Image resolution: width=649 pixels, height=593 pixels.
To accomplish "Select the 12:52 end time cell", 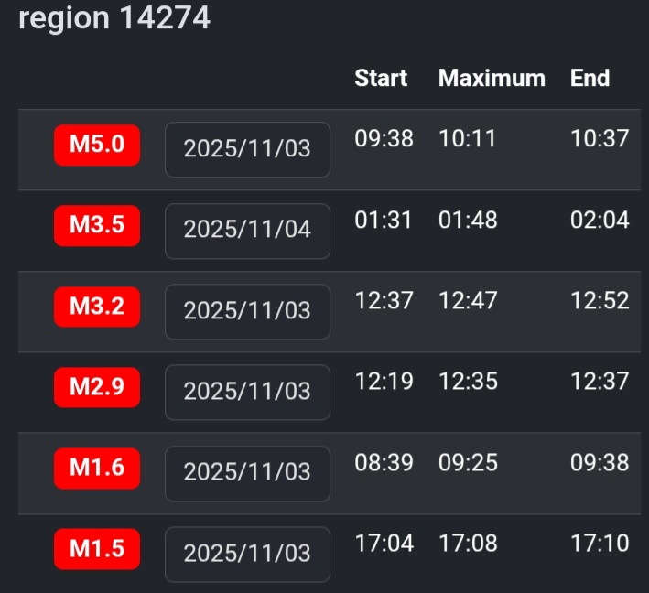I will [x=600, y=300].
